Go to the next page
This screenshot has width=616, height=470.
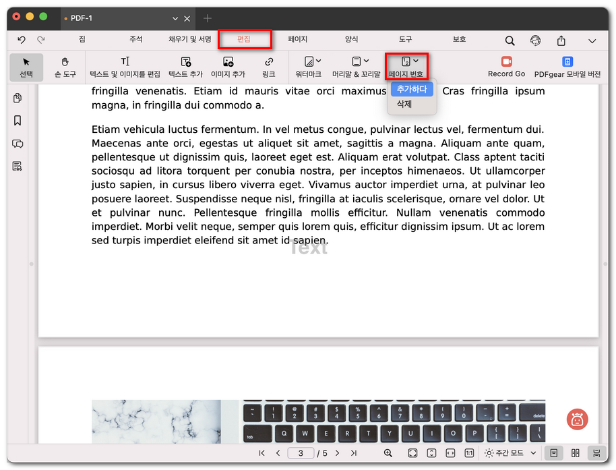pos(337,453)
